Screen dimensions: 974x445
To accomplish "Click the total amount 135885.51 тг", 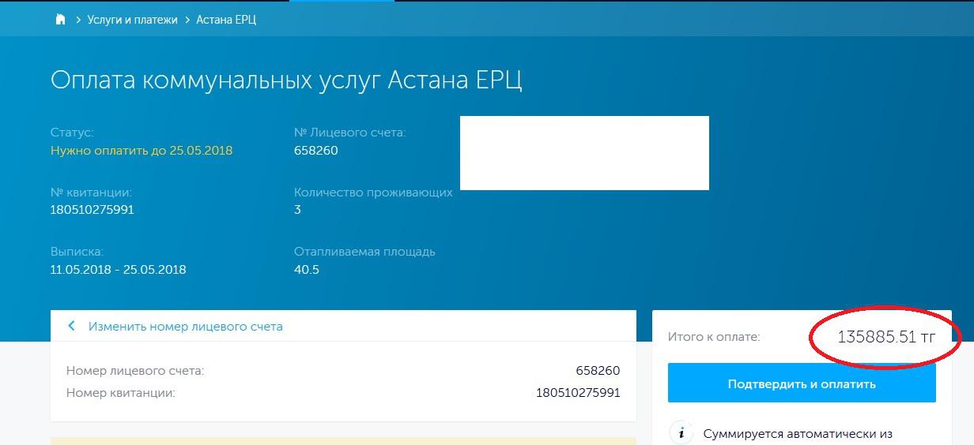I will tap(886, 337).
